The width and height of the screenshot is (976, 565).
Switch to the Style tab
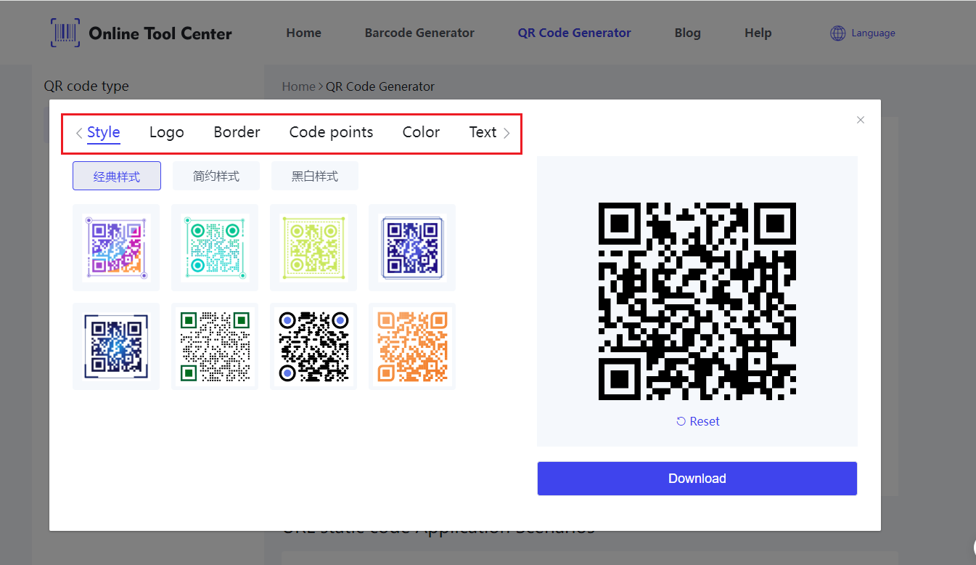pos(103,132)
